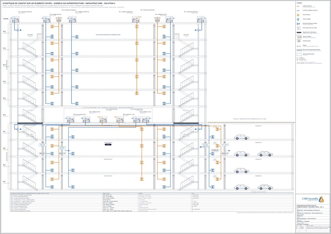Click the R-4 basement level label

tap(4, 181)
